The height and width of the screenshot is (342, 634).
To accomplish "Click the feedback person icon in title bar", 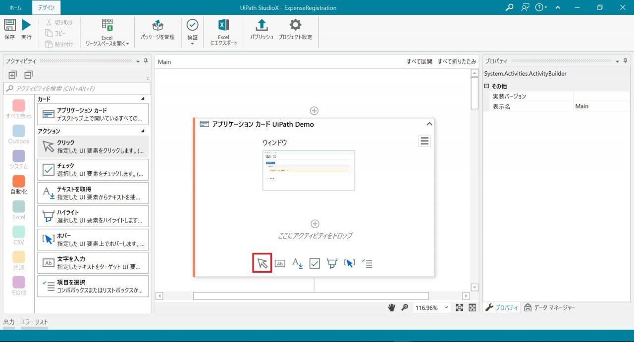I will coord(526,7).
